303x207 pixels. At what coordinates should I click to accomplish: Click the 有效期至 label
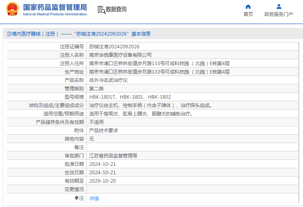coord(74,181)
